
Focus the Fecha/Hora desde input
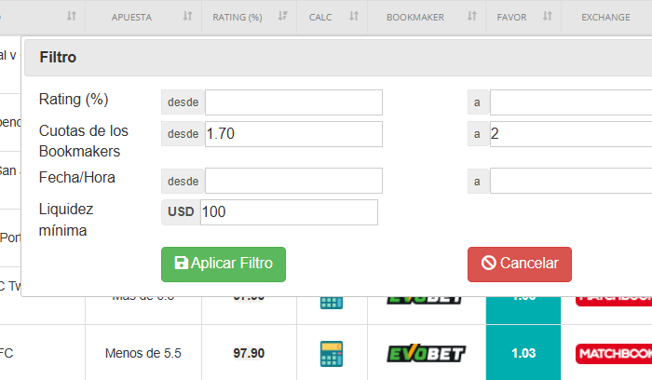(x=293, y=181)
